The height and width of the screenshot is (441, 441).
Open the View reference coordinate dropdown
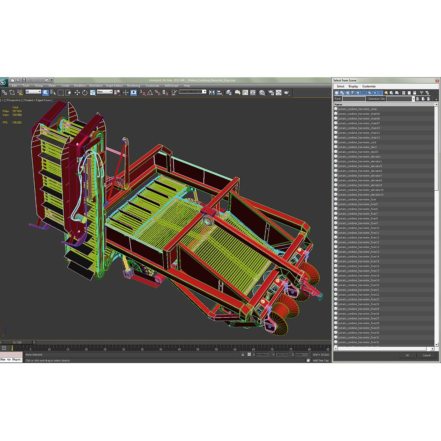click(105, 92)
